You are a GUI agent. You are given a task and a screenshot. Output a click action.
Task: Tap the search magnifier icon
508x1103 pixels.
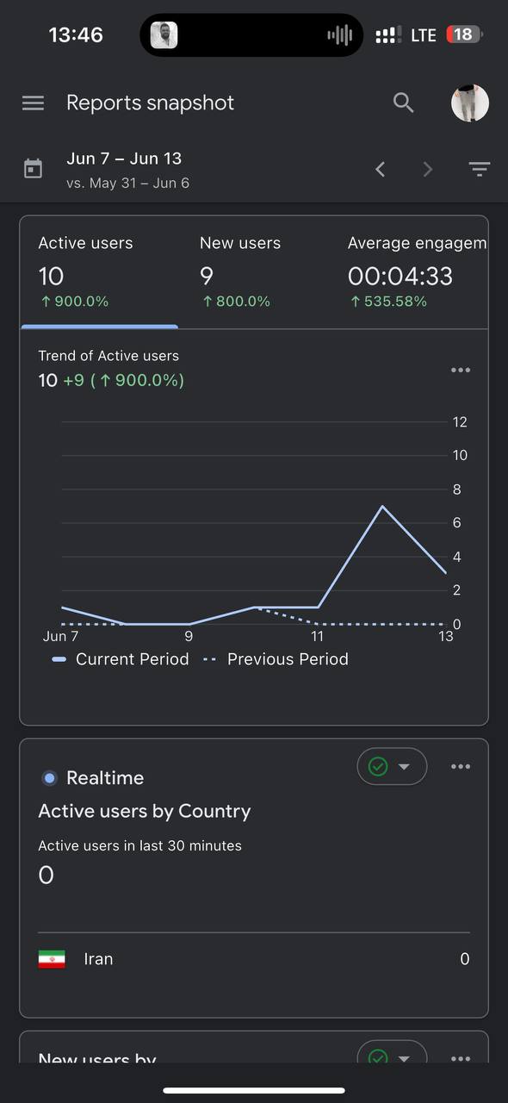[404, 103]
